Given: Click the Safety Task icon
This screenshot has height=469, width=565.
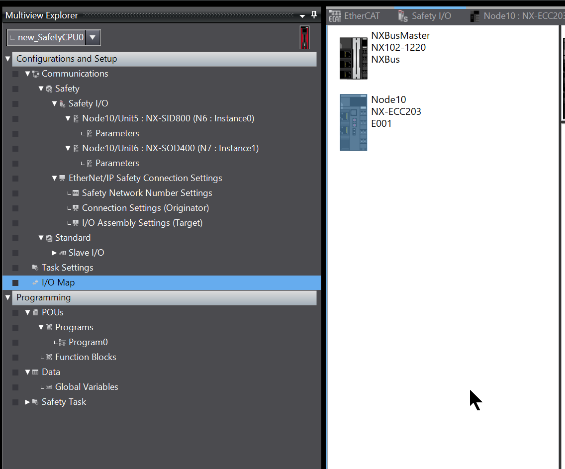Looking at the screenshot, I should tap(35, 402).
